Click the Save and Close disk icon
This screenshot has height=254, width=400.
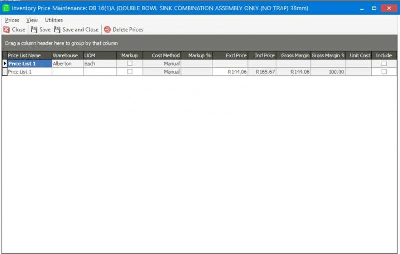coord(57,30)
